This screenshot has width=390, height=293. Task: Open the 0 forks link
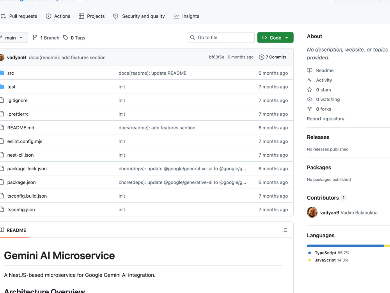click(x=324, y=109)
